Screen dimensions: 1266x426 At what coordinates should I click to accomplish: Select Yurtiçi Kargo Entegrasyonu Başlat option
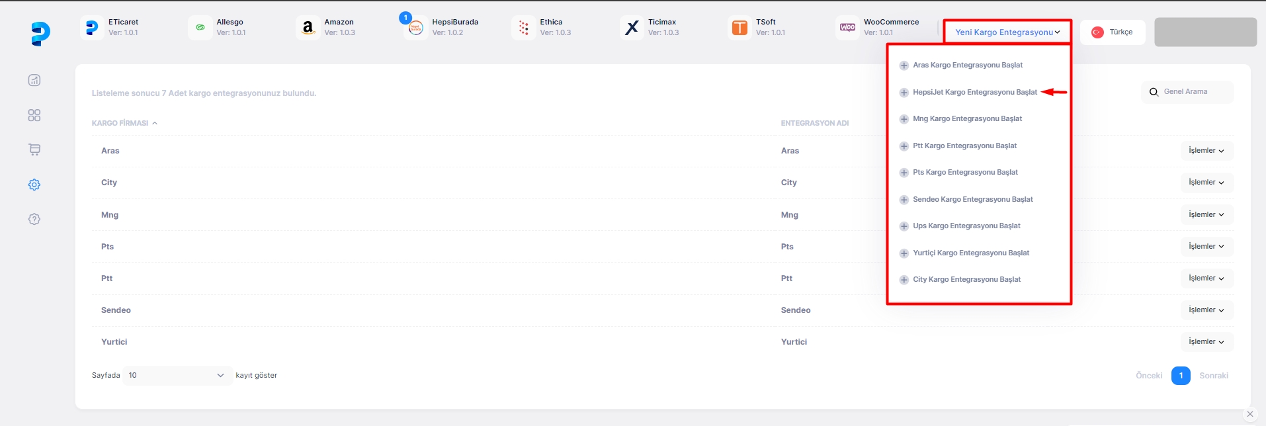(x=970, y=253)
